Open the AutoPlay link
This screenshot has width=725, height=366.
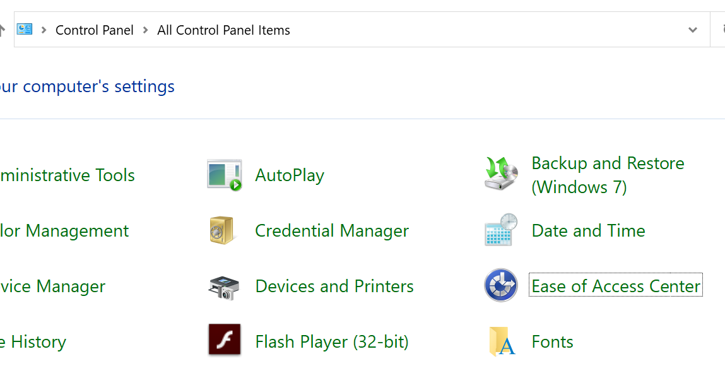click(290, 175)
